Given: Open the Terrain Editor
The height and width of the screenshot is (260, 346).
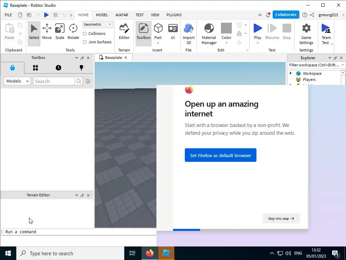Looking at the screenshot, I should (124, 32).
